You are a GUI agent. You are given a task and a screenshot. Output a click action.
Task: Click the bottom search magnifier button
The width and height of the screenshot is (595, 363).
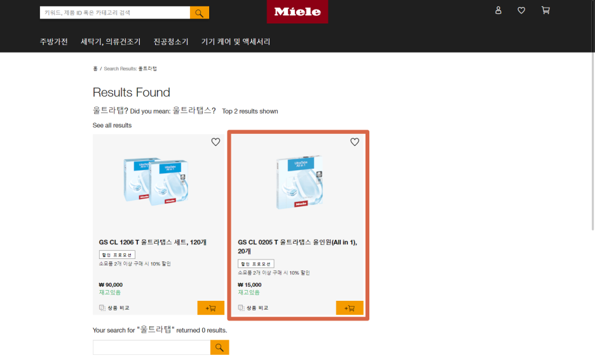[x=220, y=348]
